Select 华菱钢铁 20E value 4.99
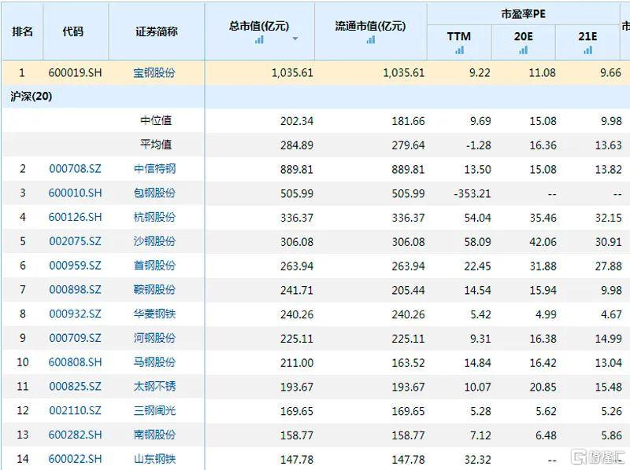 [546, 314]
